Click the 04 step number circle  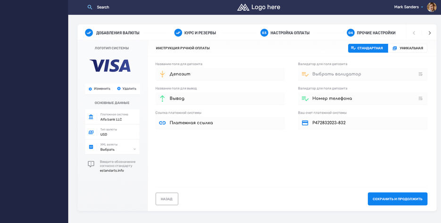pos(350,33)
